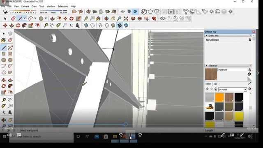Screen dimensions: 263x148
Task: Switch to materials Select tab
Action: point(208,84)
